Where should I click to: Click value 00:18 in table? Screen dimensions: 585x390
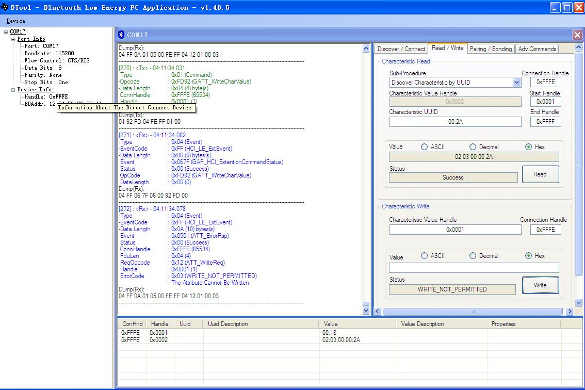[x=329, y=333]
